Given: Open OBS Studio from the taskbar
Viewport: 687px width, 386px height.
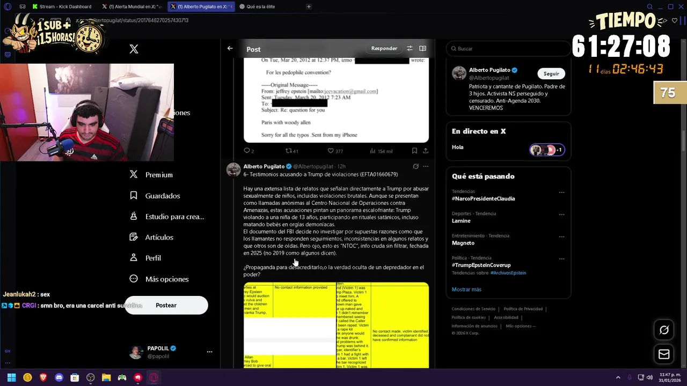Looking at the screenshot, I should tap(91, 377).
